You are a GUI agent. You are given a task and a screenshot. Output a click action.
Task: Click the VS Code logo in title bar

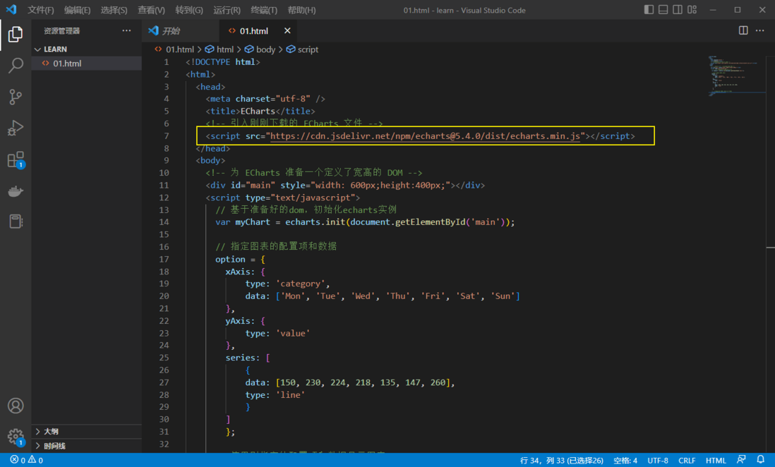pos(11,10)
